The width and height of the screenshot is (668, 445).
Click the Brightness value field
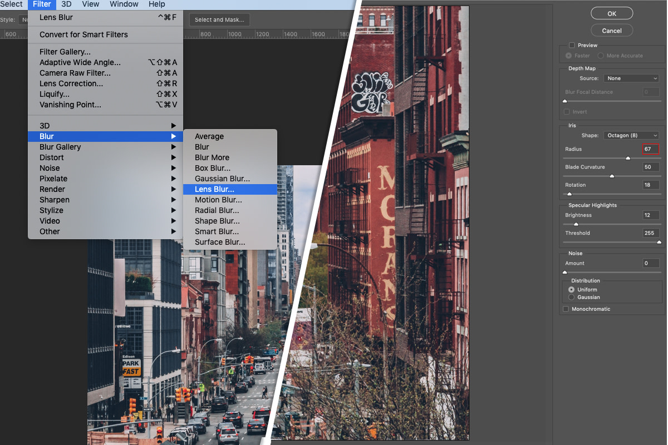tap(651, 215)
